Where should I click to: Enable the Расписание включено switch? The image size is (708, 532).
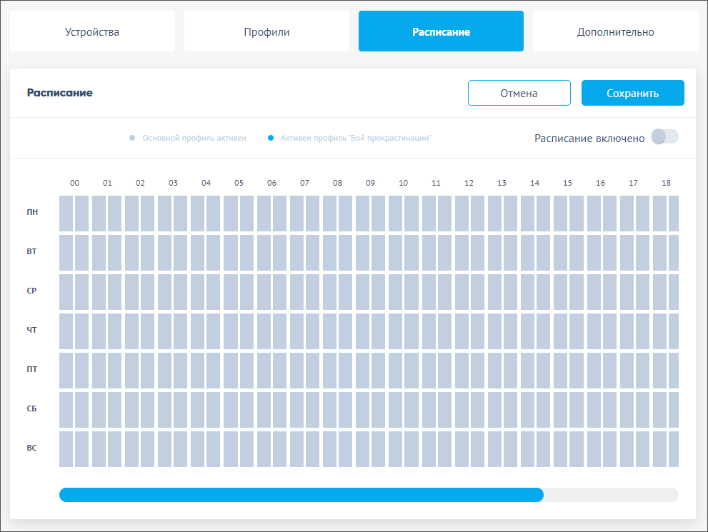click(664, 137)
